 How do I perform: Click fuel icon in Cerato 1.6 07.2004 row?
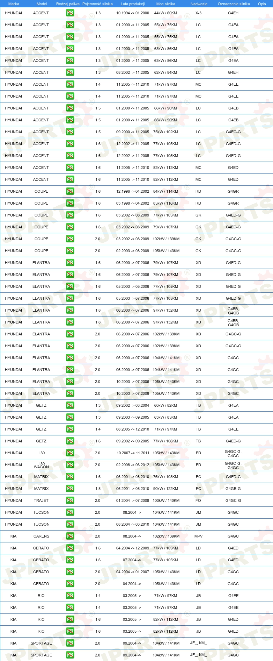[x=70, y=560]
